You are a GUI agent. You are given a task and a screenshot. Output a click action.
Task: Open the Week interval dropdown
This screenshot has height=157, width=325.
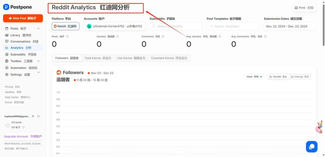tap(255, 77)
